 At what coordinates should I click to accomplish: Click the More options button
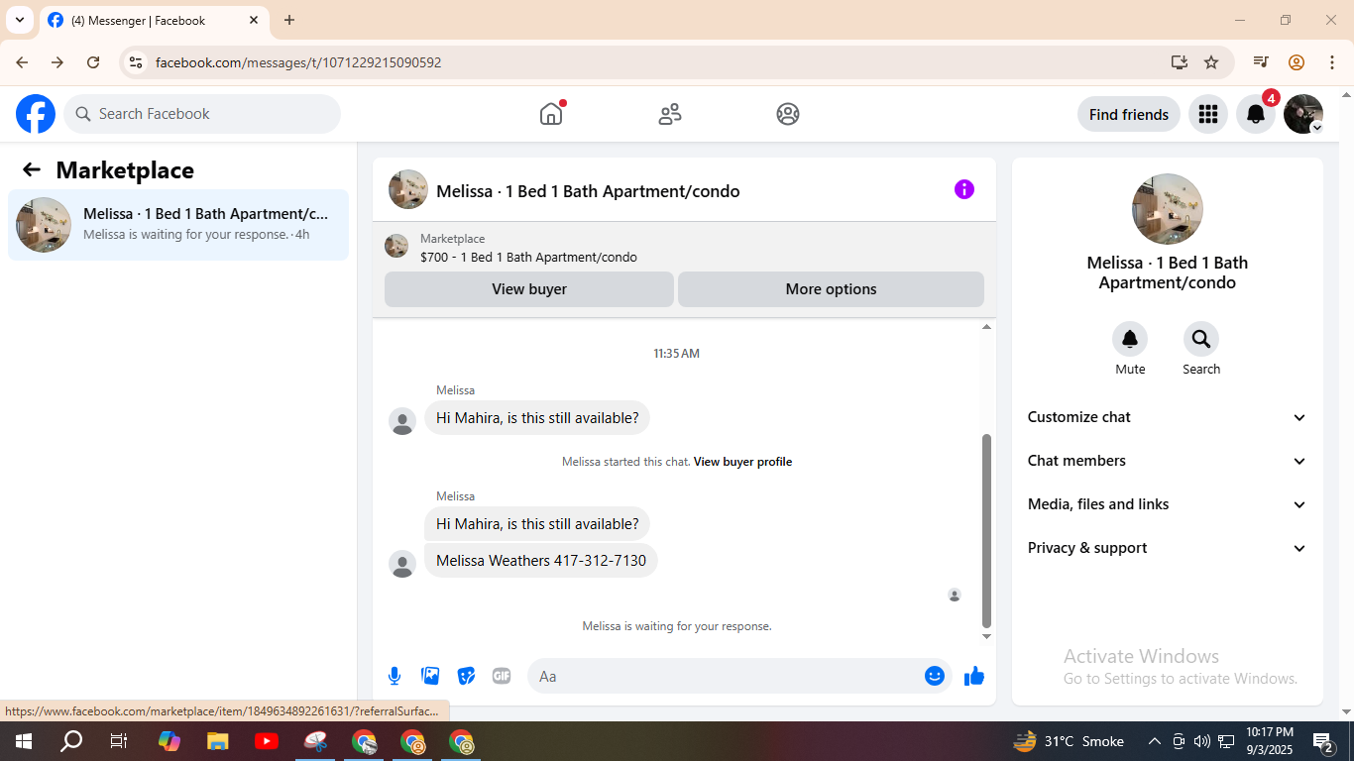click(831, 289)
